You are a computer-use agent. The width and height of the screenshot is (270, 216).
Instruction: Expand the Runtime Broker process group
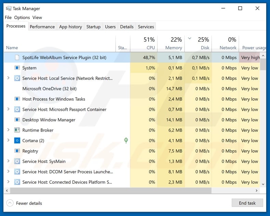9,130
